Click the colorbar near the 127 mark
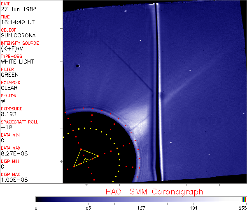247x210 pixels. pyautogui.click(x=141, y=199)
